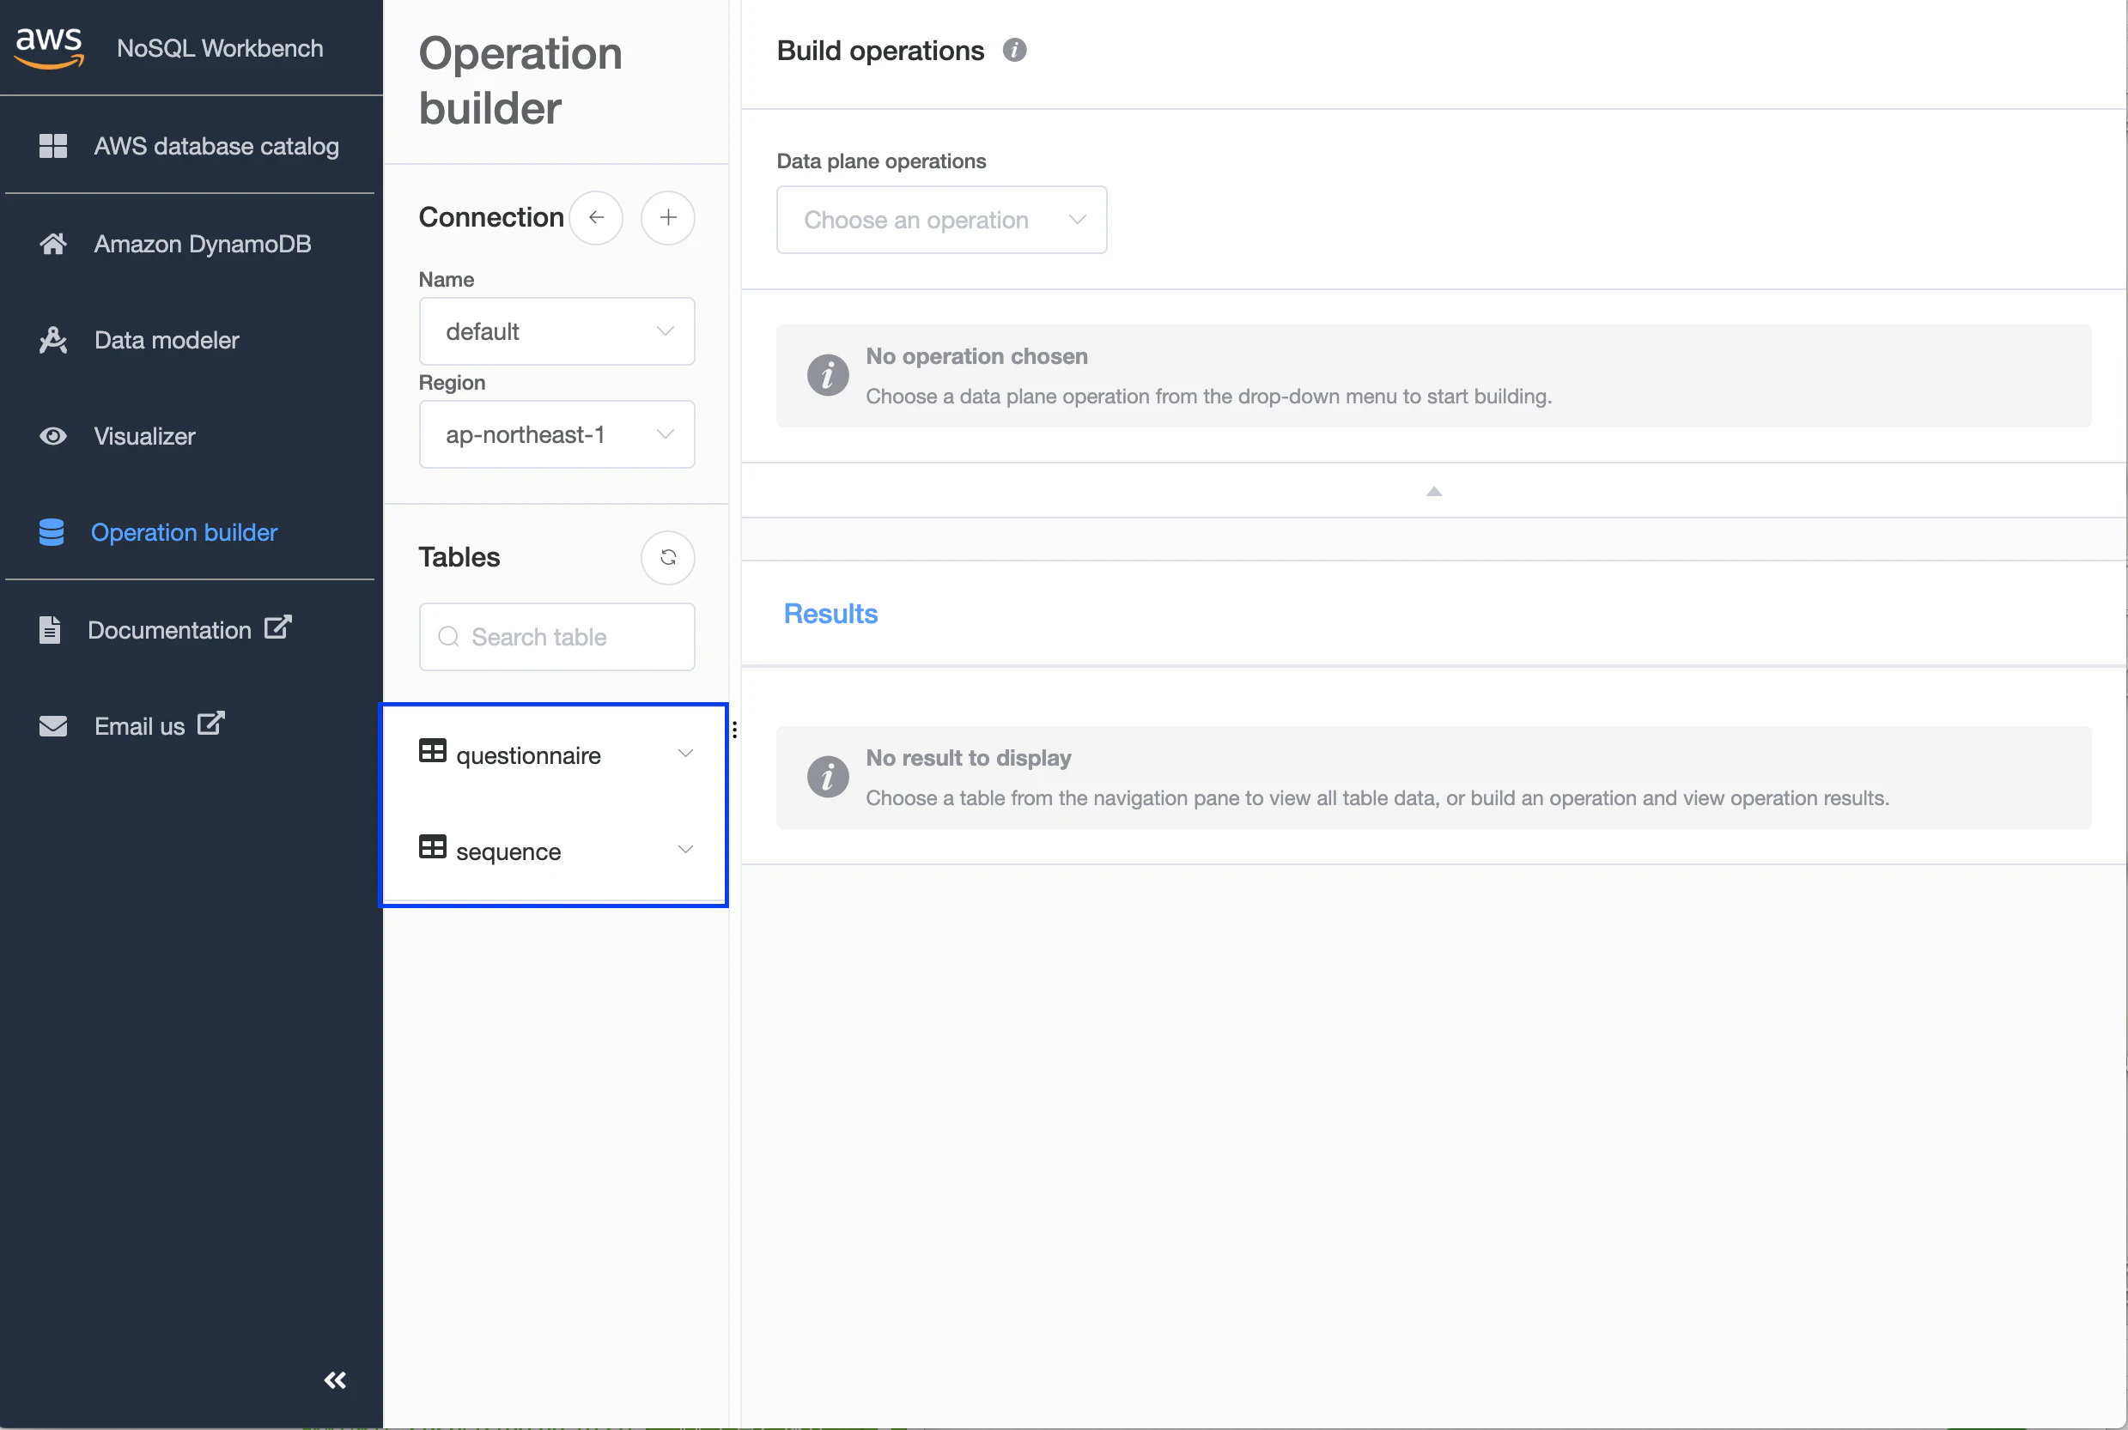This screenshot has width=2128, height=1430.
Task: Go to Data modeler
Action: point(166,340)
